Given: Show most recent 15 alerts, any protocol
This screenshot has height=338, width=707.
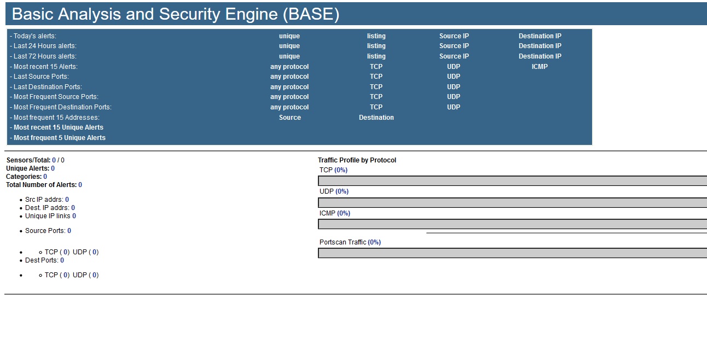Looking at the screenshot, I should tap(289, 67).
